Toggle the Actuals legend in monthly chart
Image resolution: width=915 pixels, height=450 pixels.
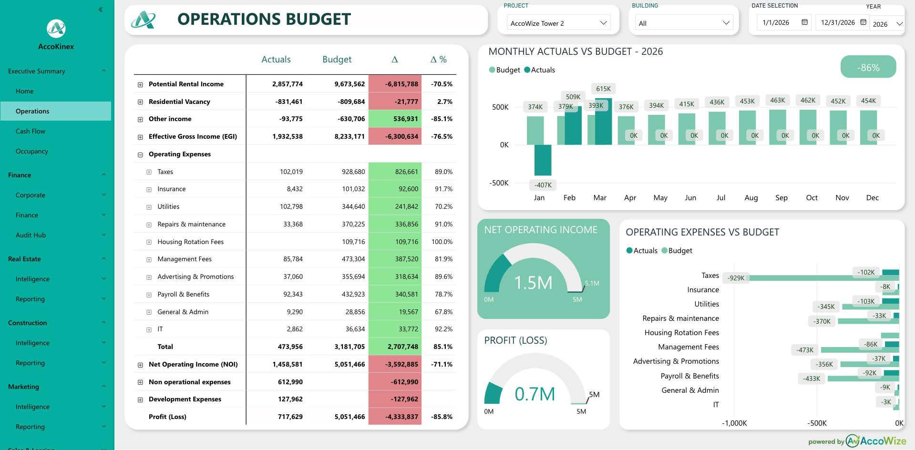click(x=539, y=70)
